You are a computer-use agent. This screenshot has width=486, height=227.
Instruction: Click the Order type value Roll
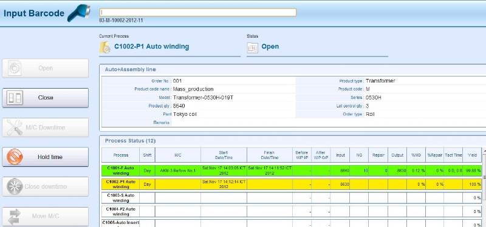[x=370, y=114]
